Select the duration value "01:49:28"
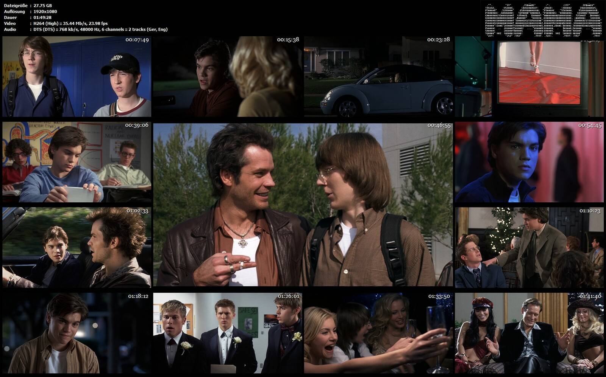 click(x=42, y=17)
